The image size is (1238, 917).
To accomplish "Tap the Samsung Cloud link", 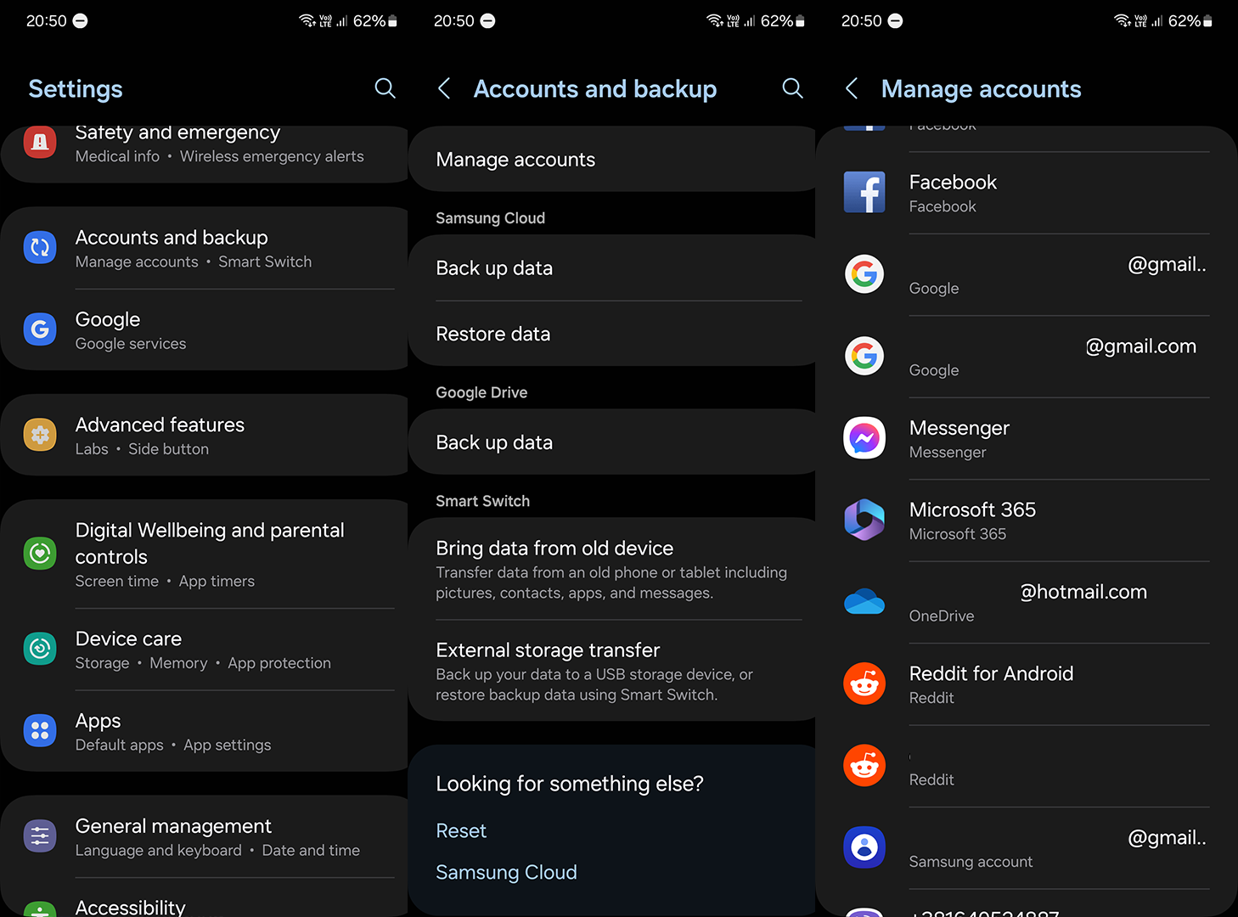I will 506,872.
